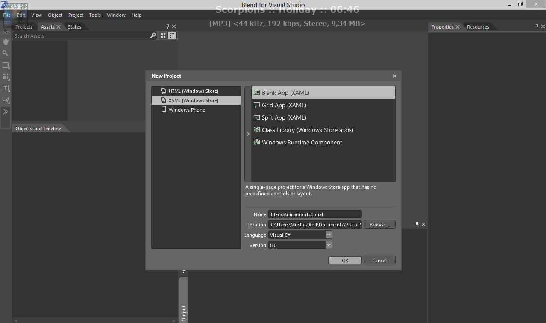Open the Tools menu

95,15
